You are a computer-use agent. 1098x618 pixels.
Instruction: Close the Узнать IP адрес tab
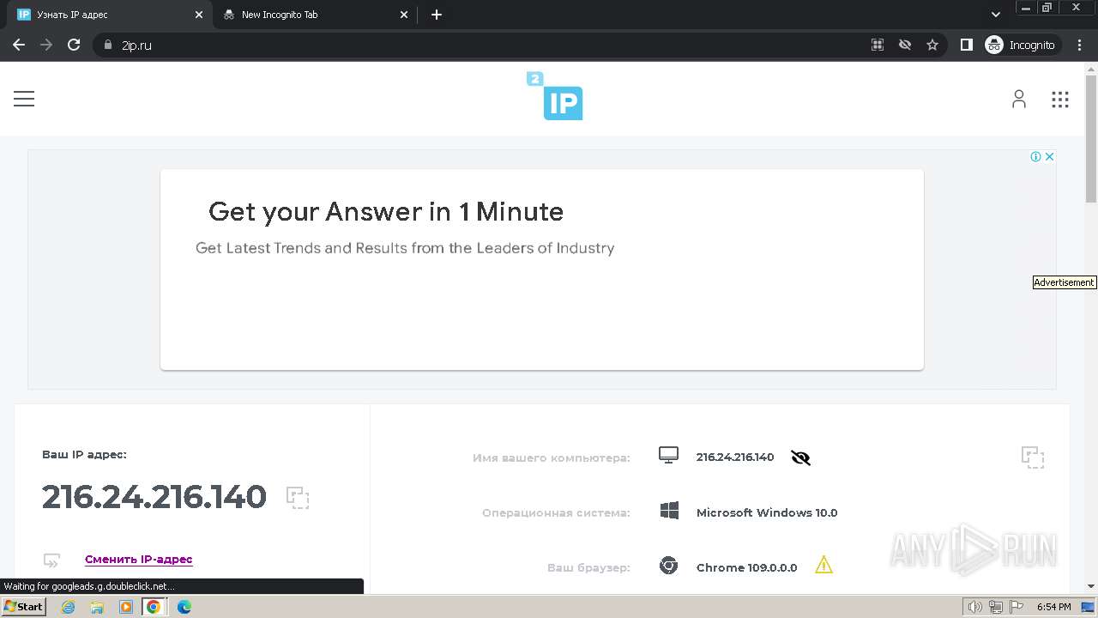pyautogui.click(x=199, y=15)
